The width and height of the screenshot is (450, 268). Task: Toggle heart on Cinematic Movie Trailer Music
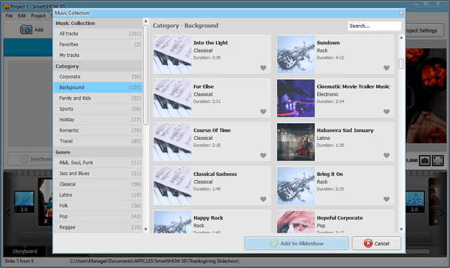(386, 111)
